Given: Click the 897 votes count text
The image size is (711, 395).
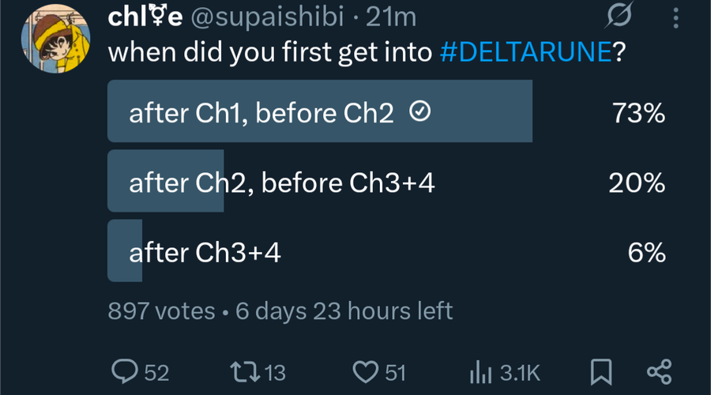Looking at the screenshot, I should point(161,311).
